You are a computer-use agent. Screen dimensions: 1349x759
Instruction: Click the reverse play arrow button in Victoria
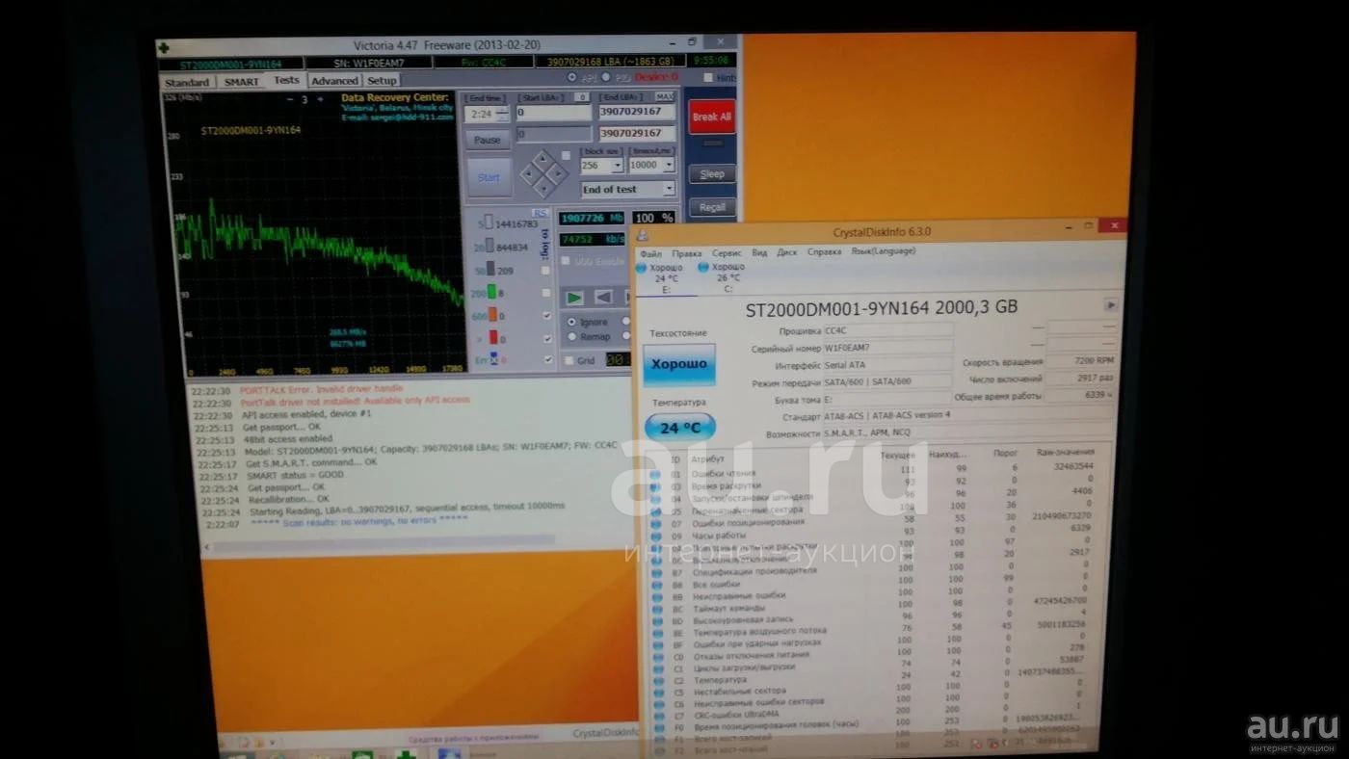tap(604, 298)
